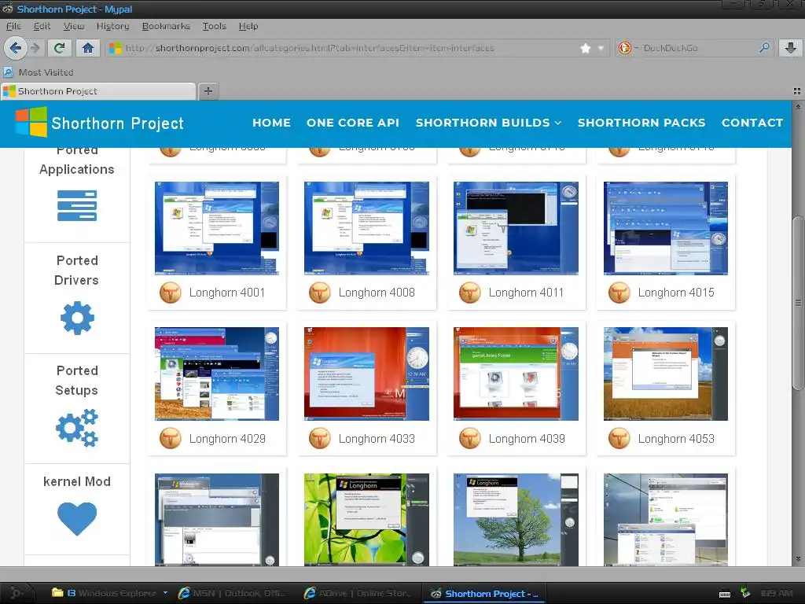This screenshot has height=604, width=805.
Task: Go to the HOME navigation link
Action: point(271,123)
